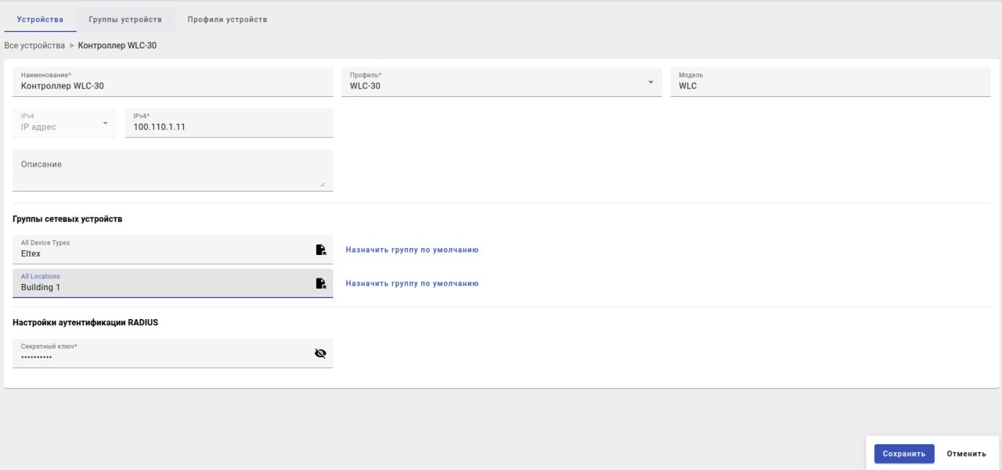The image size is (1002, 470).
Task: Assign default group for All Locations
Action: (x=412, y=283)
